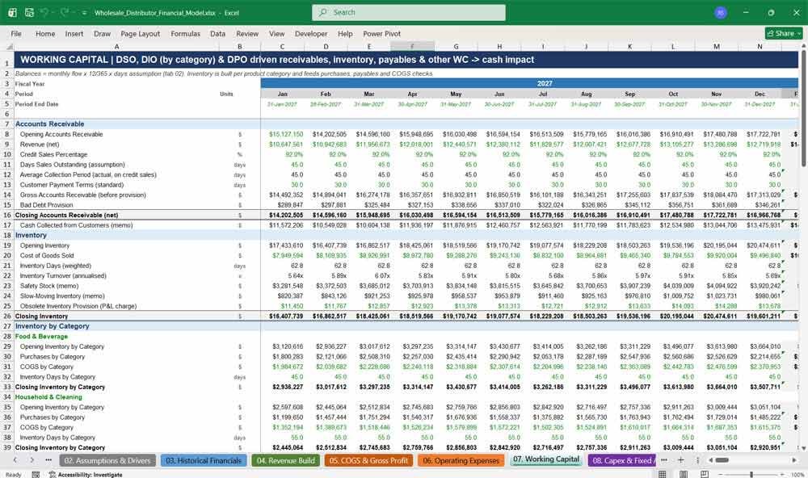
Task: Open the Data ribbon tab
Action: pyautogui.click(x=217, y=33)
